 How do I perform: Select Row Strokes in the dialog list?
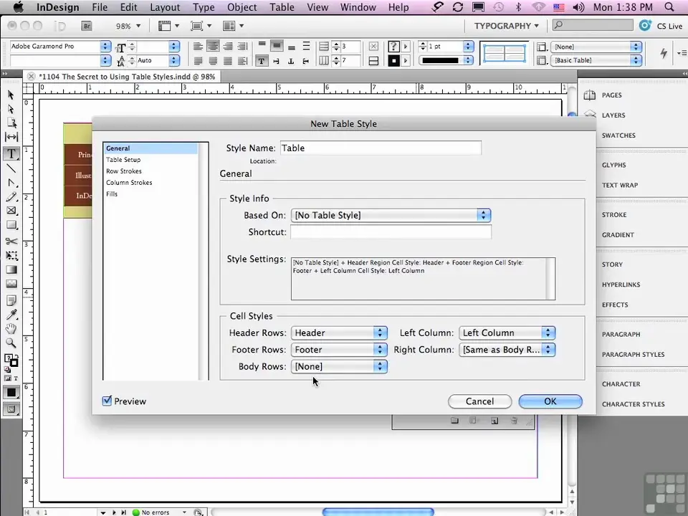tap(124, 171)
